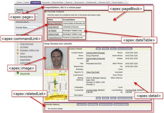Click account folder icon beside Burlington Textiles Corp
Screen dimensions: 164x113
(x=18, y=50)
